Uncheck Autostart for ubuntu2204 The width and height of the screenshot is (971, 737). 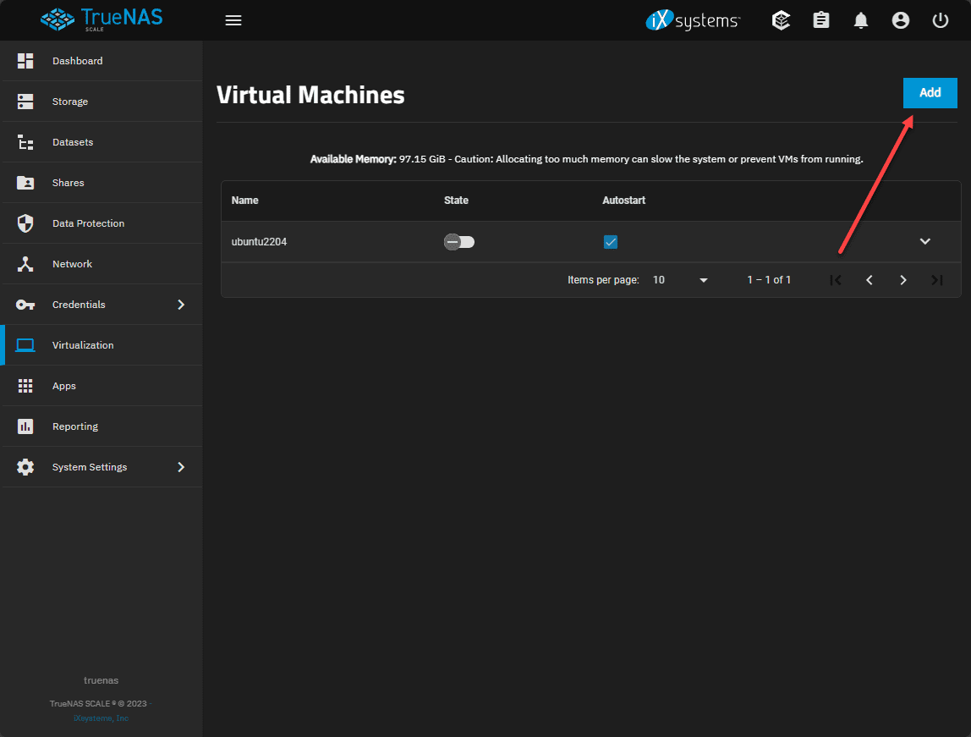pos(611,242)
